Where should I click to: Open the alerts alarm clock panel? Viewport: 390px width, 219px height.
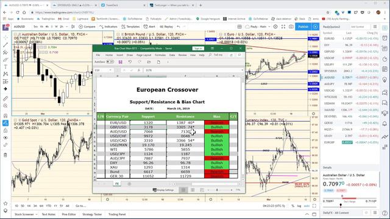[385, 38]
